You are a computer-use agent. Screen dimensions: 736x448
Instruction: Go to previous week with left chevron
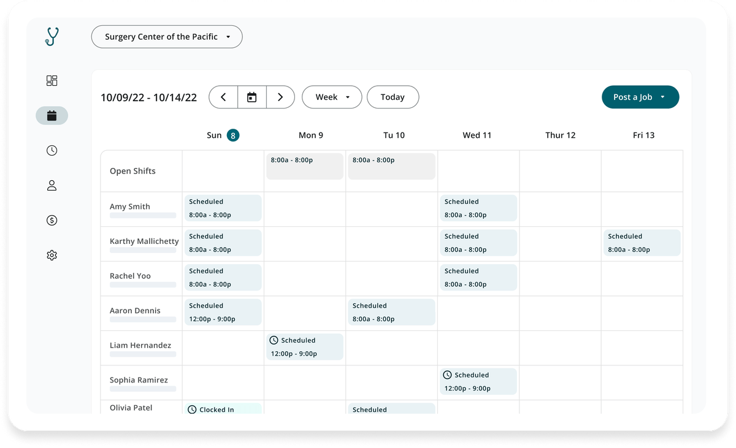click(223, 97)
